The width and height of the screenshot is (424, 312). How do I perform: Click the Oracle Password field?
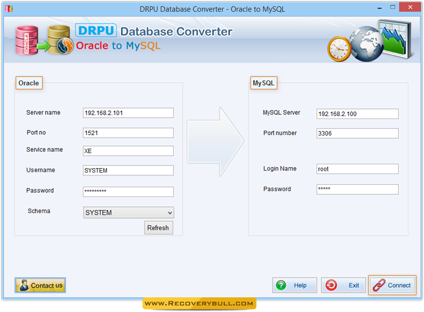coord(128,192)
